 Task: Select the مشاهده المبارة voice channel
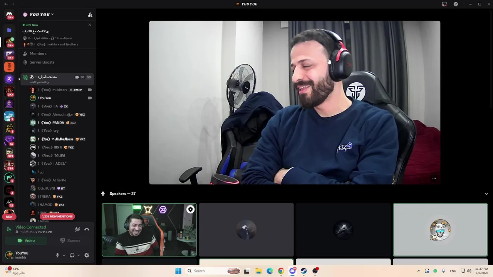point(57,79)
